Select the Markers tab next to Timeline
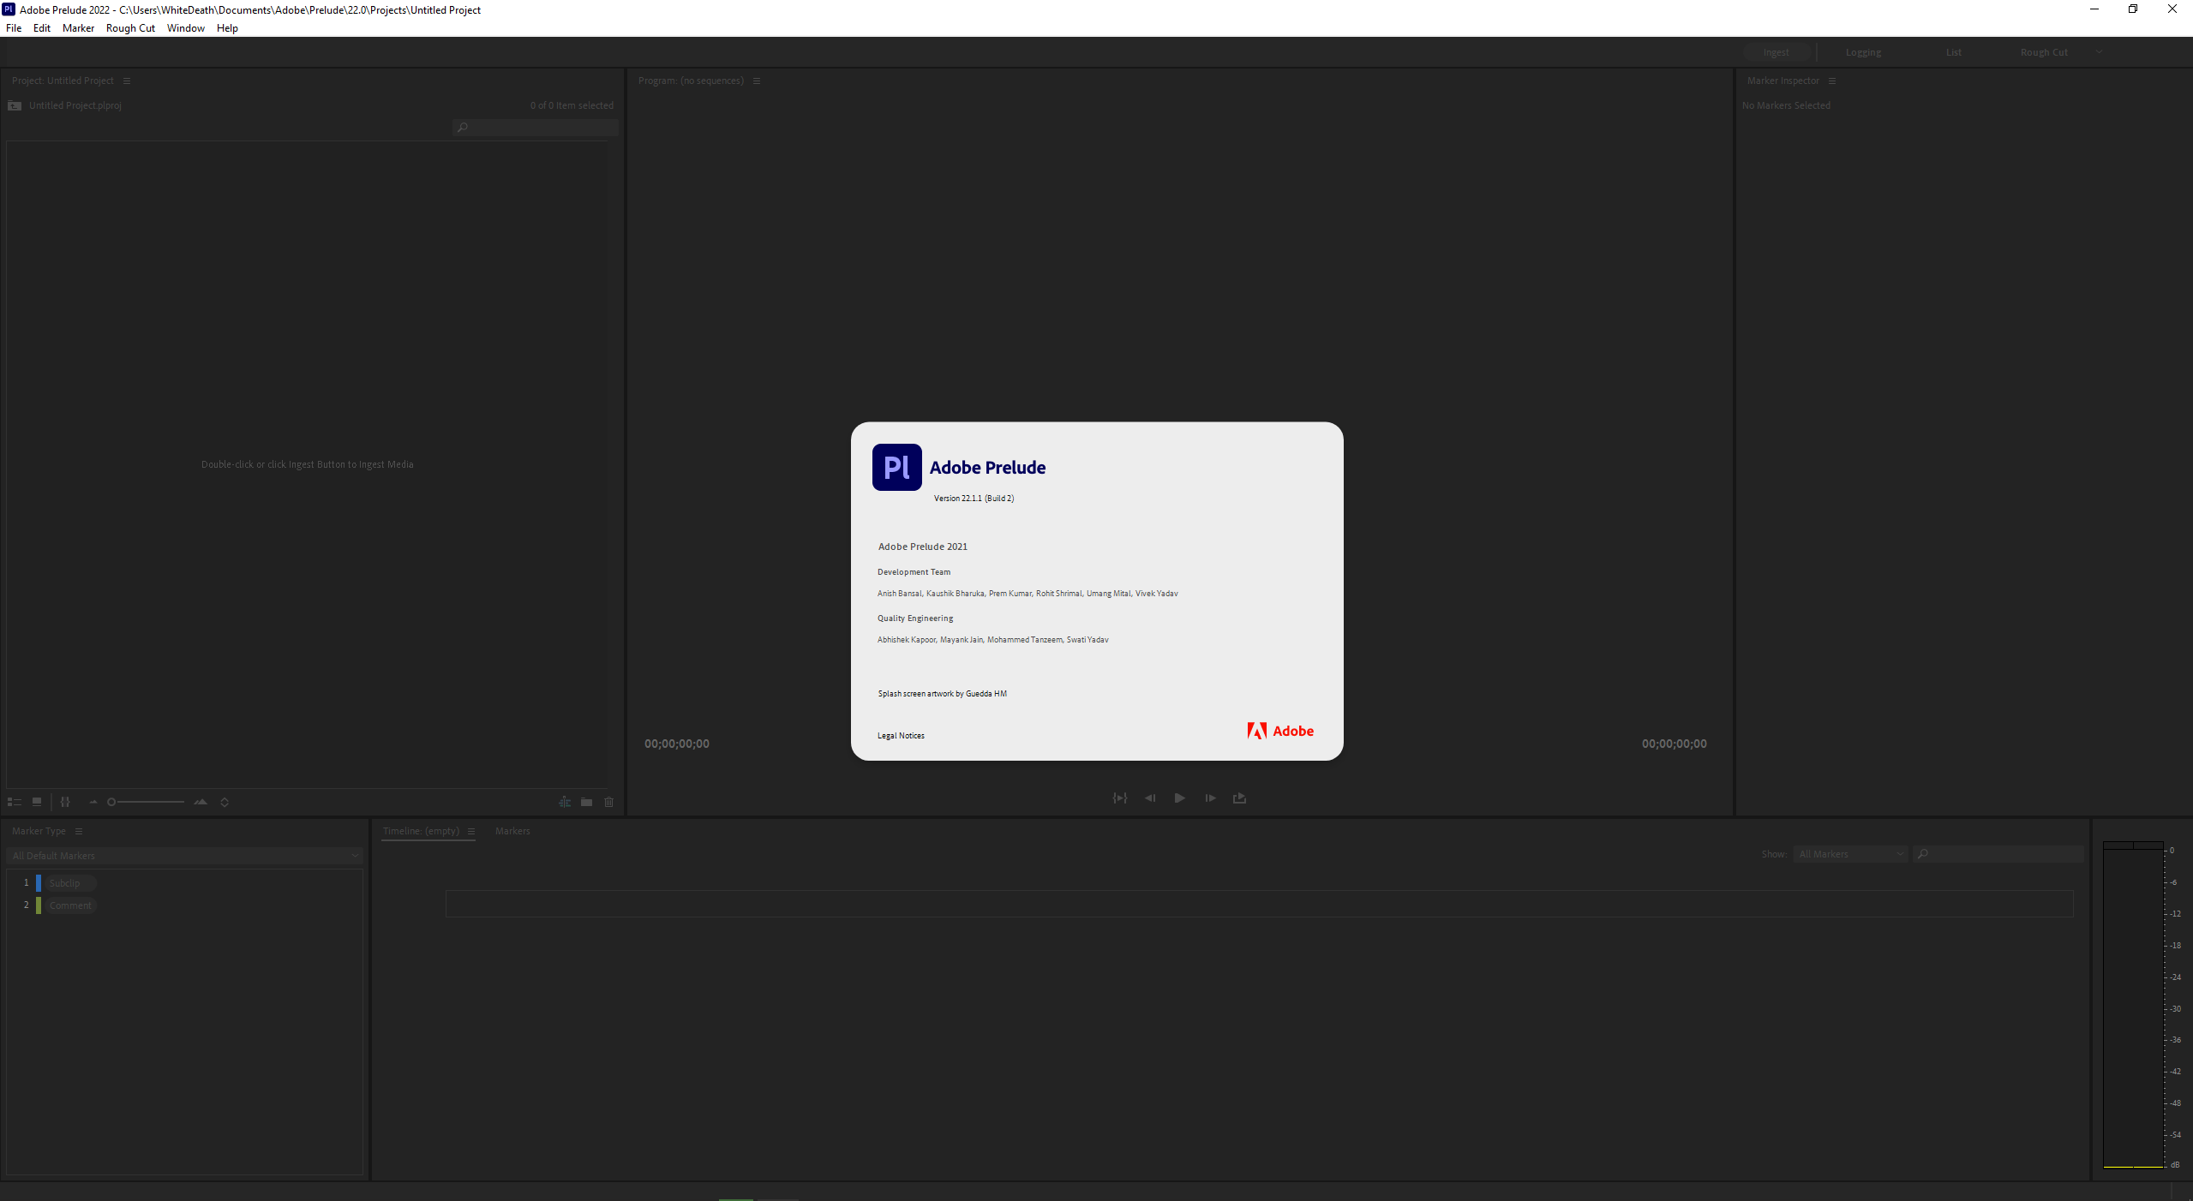2193x1201 pixels. pos(512,831)
